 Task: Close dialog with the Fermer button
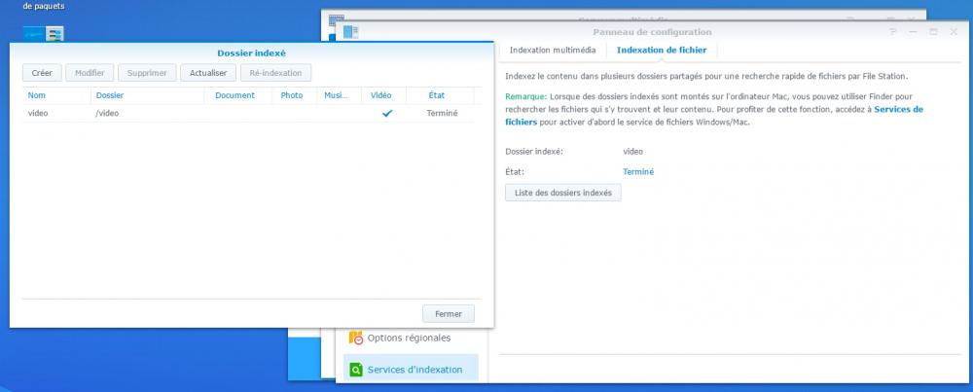(449, 314)
